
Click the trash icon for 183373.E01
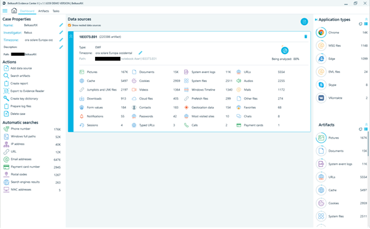click(x=306, y=37)
